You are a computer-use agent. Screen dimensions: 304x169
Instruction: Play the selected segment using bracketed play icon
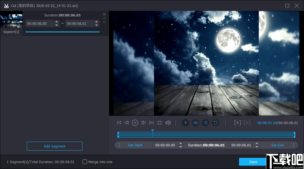tap(237, 123)
